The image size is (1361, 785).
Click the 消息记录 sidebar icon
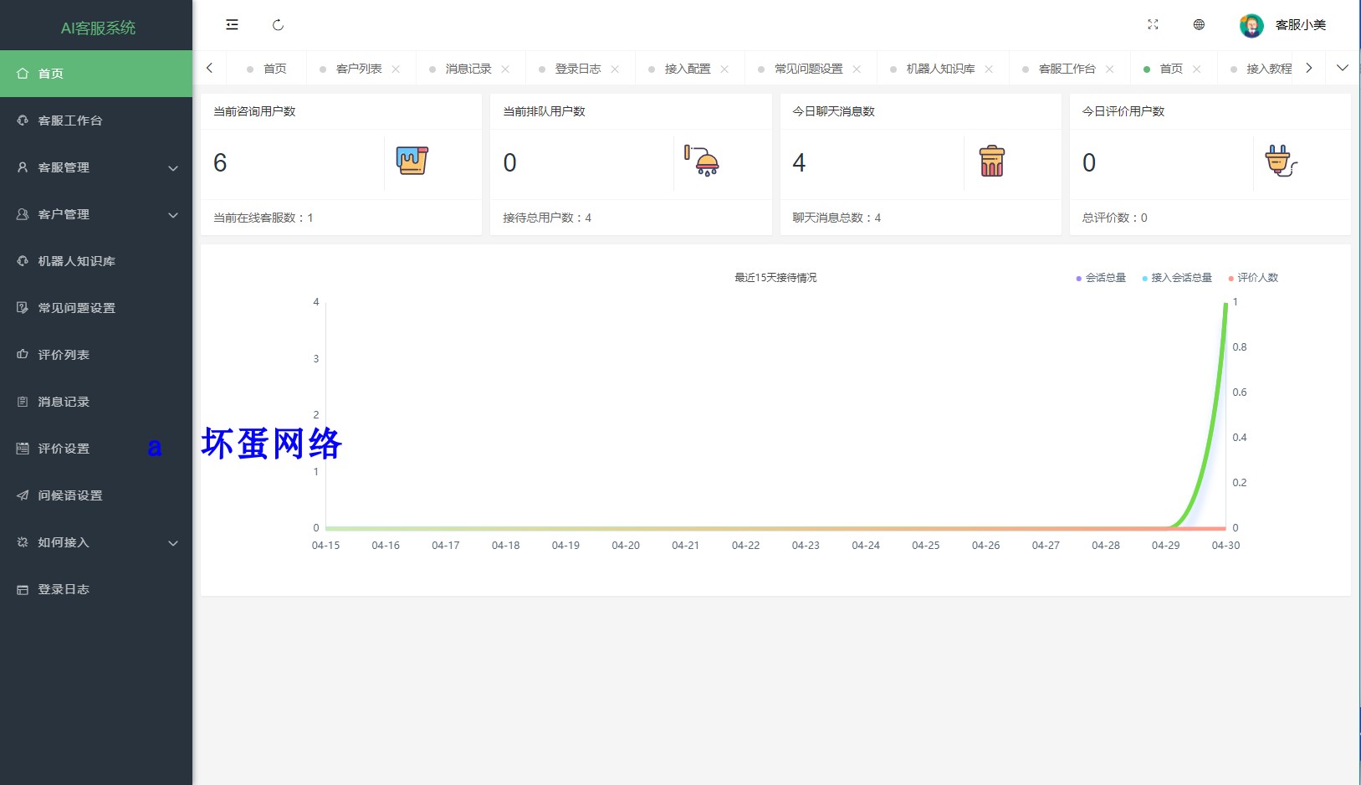tap(23, 402)
